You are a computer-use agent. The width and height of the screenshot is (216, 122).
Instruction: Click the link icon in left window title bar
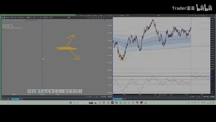tap(90, 18)
